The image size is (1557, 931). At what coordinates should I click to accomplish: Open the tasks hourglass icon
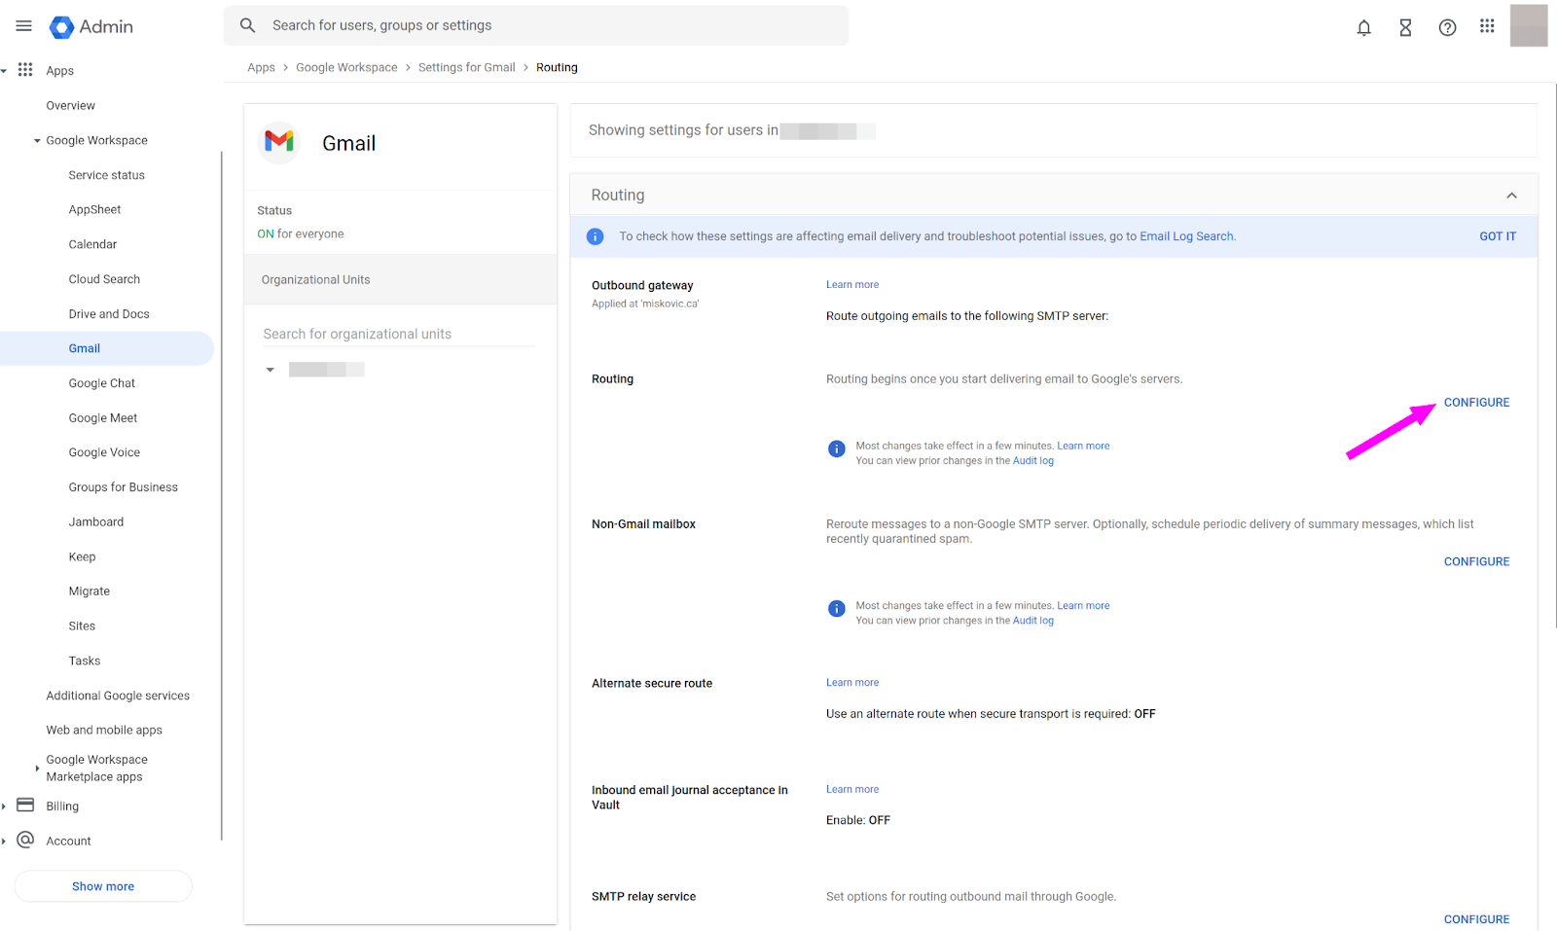[x=1405, y=27]
